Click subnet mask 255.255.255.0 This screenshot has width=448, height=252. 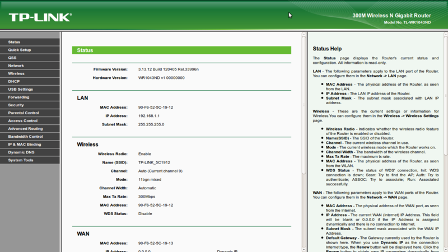click(151, 124)
